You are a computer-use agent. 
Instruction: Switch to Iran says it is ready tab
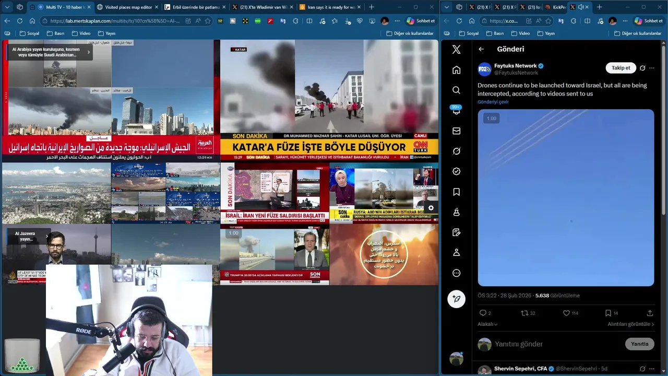click(330, 7)
